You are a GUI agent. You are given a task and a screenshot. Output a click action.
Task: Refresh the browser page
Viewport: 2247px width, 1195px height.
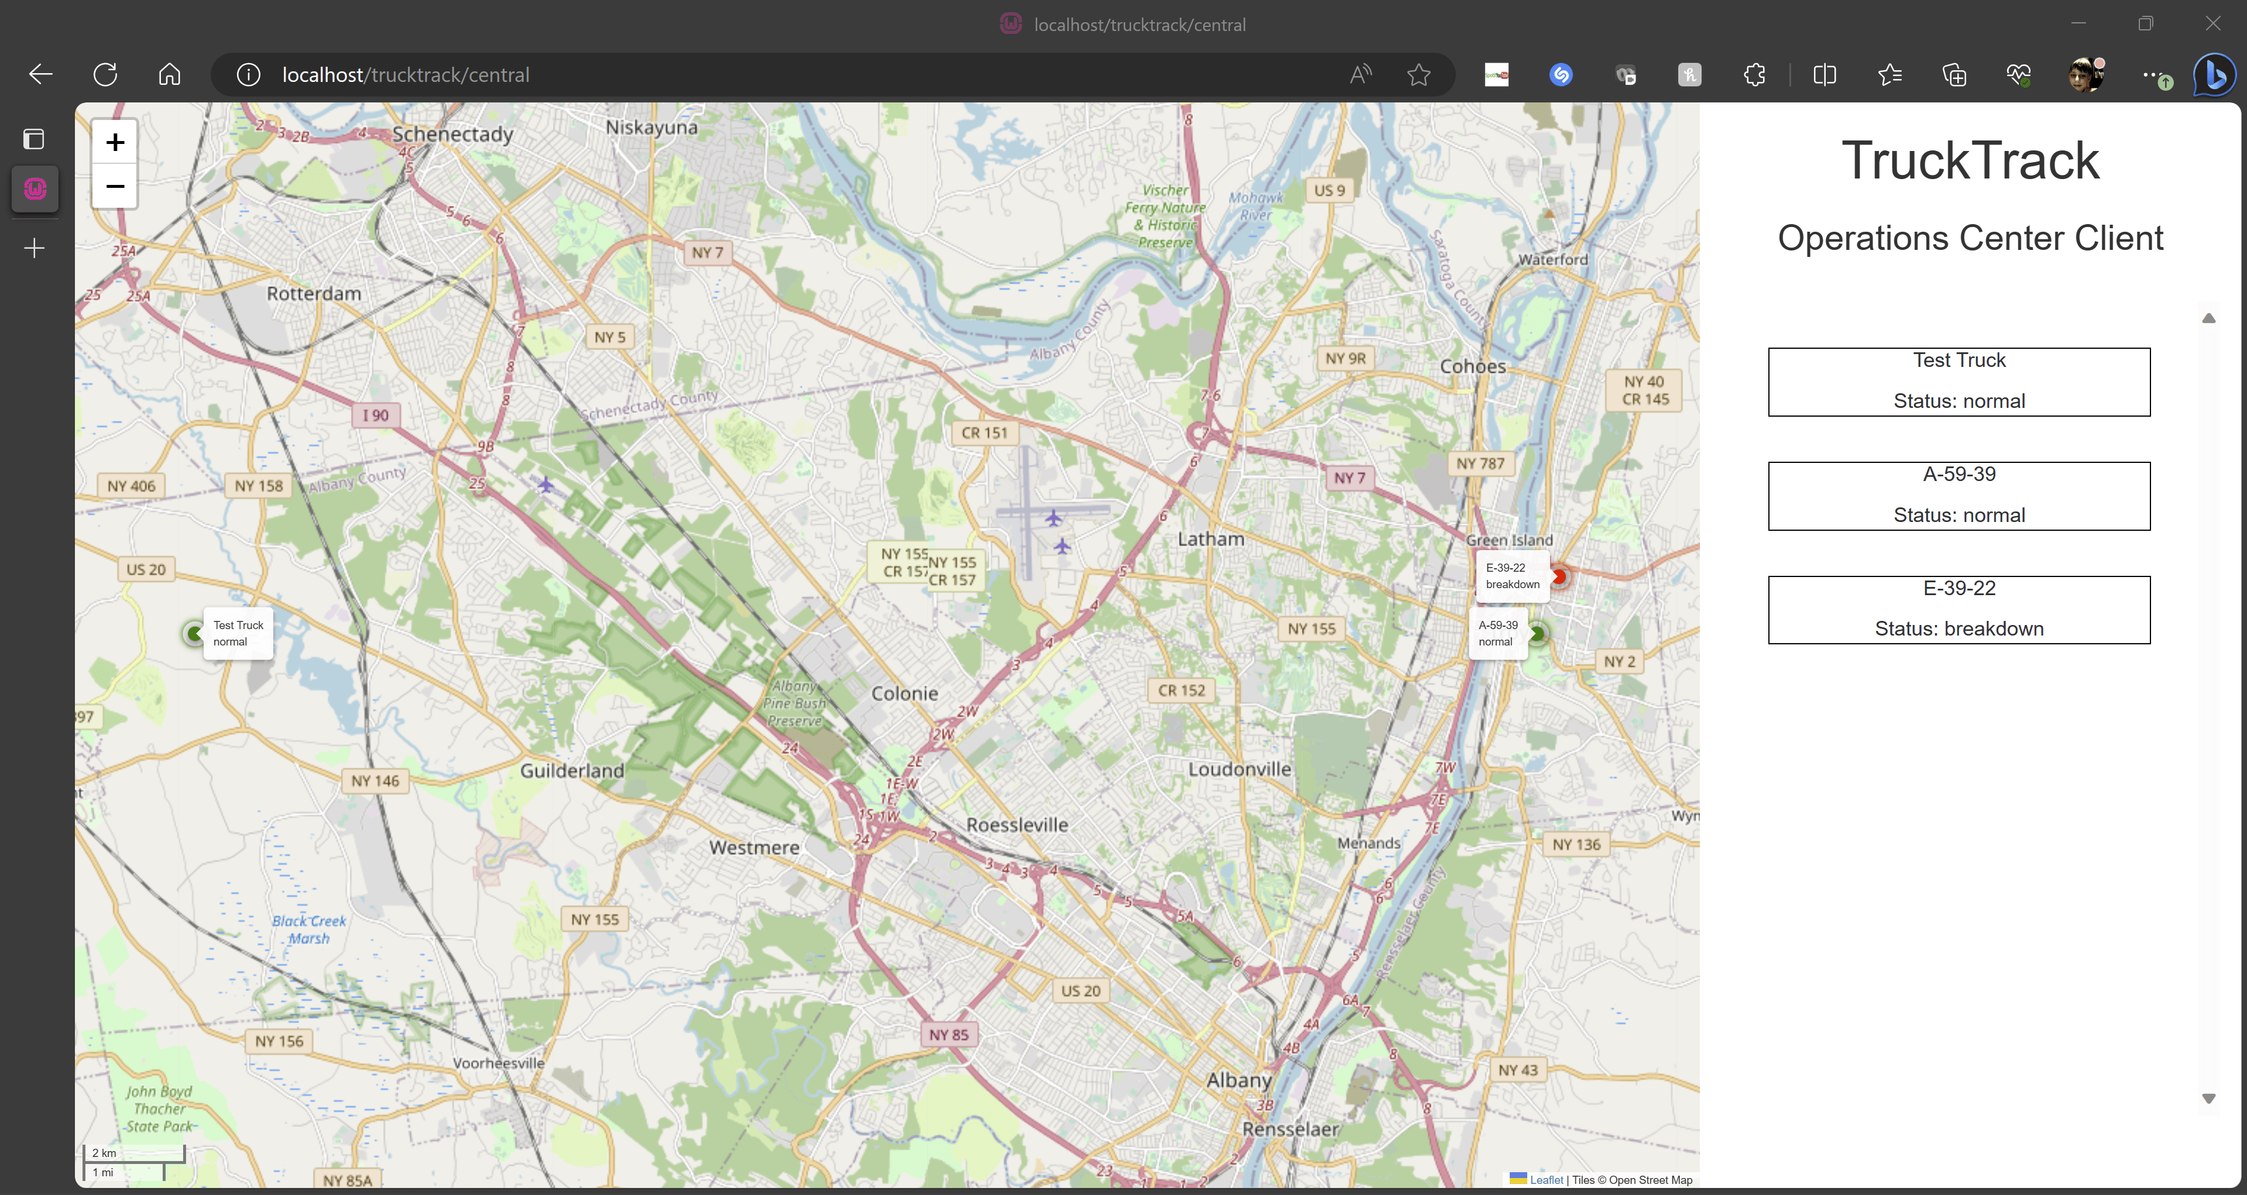point(105,75)
